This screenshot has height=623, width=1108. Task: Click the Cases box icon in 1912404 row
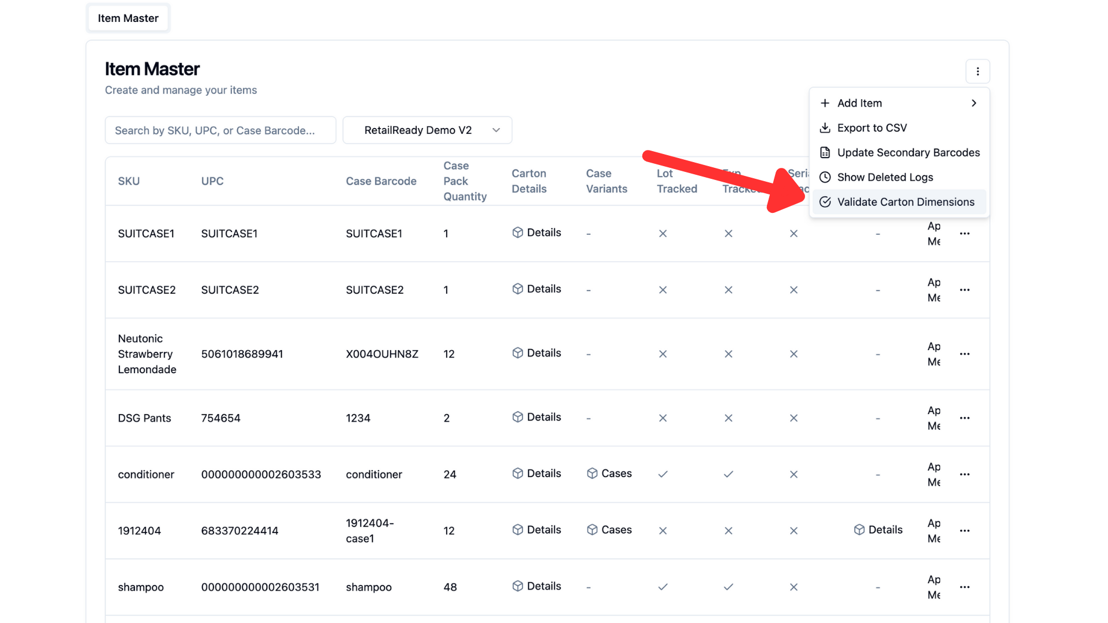click(x=592, y=530)
